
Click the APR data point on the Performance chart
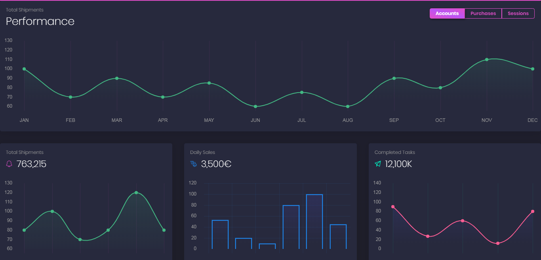pos(163,97)
